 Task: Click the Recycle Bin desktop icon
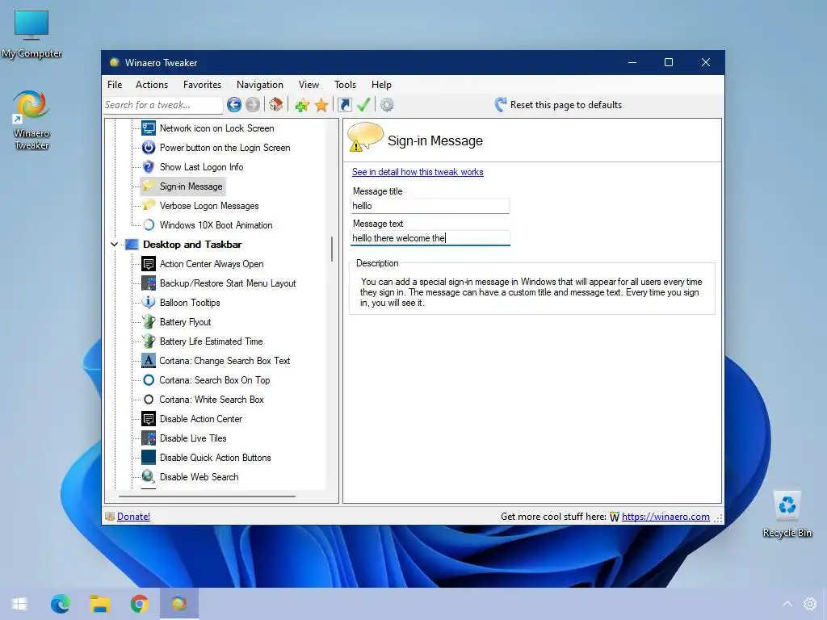tap(787, 514)
